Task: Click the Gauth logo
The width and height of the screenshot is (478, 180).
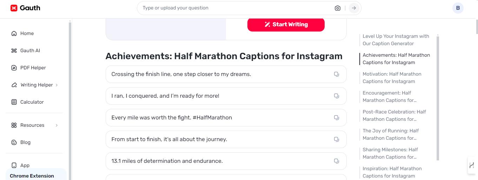Action: pos(25,8)
